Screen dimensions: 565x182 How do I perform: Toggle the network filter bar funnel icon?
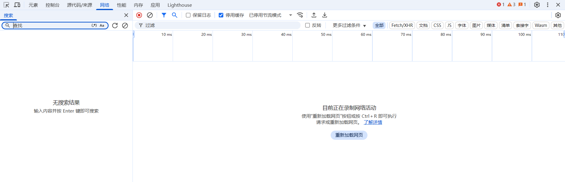(164, 15)
